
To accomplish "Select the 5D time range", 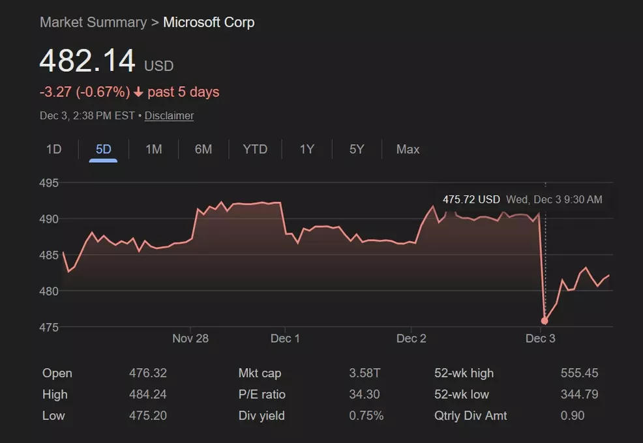I will pos(102,149).
